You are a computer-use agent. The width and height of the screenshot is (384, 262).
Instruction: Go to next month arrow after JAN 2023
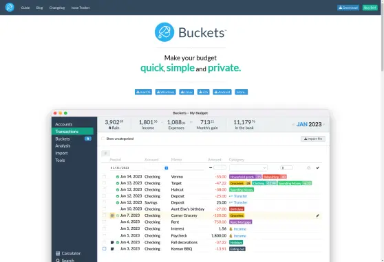coord(323,125)
